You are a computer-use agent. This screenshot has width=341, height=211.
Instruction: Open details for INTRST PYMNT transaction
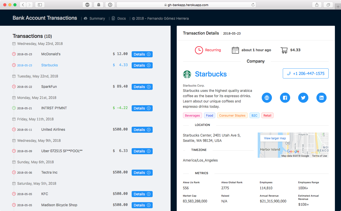pyautogui.click(x=142, y=108)
